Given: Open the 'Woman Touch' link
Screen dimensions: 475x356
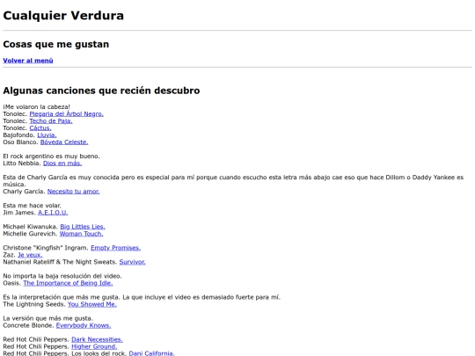Looking at the screenshot, I should [x=81, y=234].
